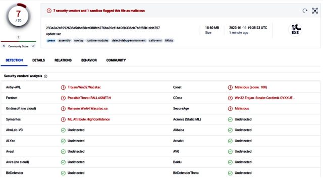The height and width of the screenshot is (185, 323).
Task: Click the BitDefenderTheta vendor name
Action: (186, 173)
